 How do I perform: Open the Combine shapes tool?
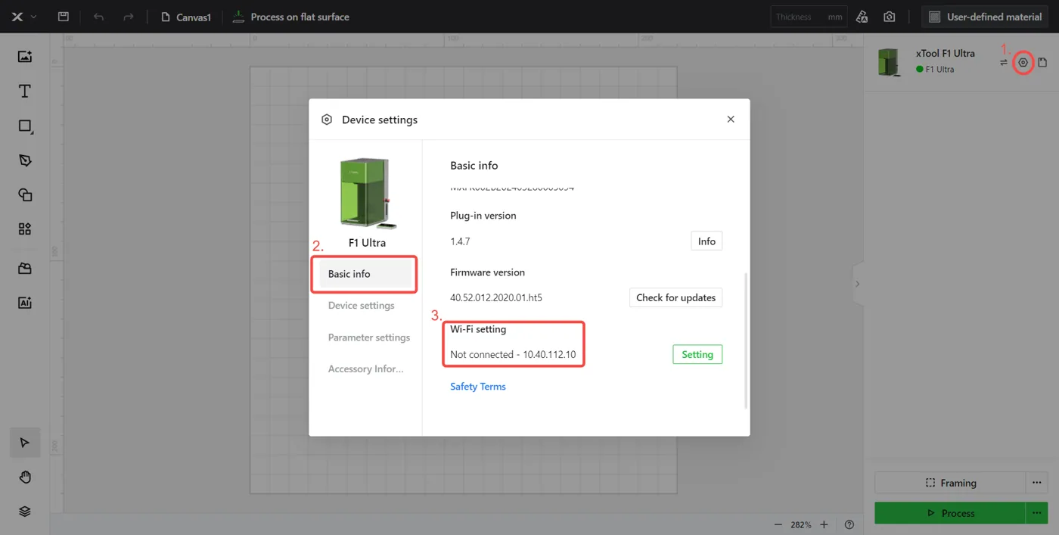(x=25, y=194)
